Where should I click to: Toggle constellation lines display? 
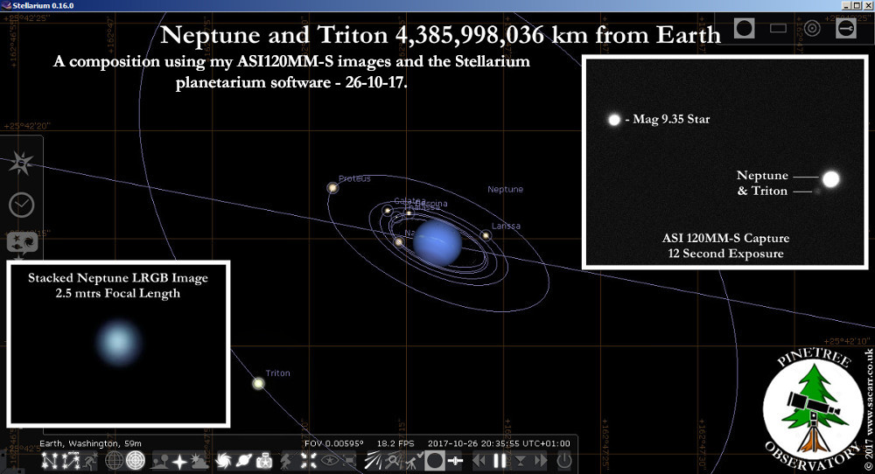point(46,461)
